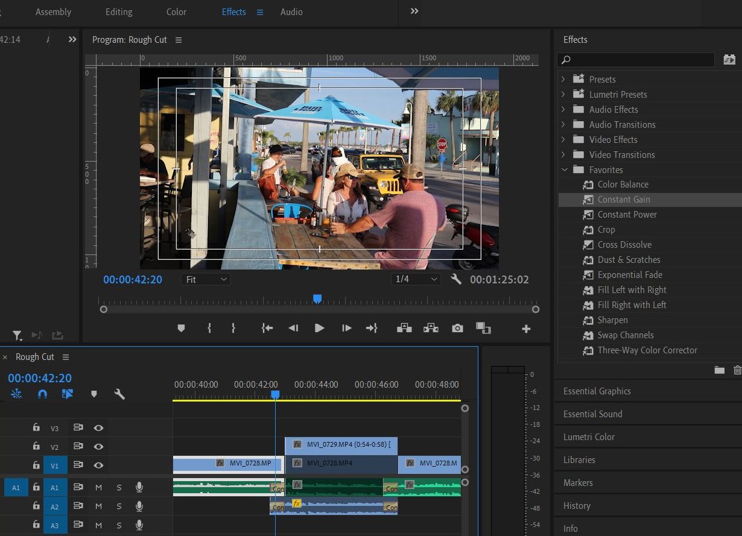This screenshot has height=536, width=742.
Task: Step forward one frame
Action: click(x=346, y=328)
